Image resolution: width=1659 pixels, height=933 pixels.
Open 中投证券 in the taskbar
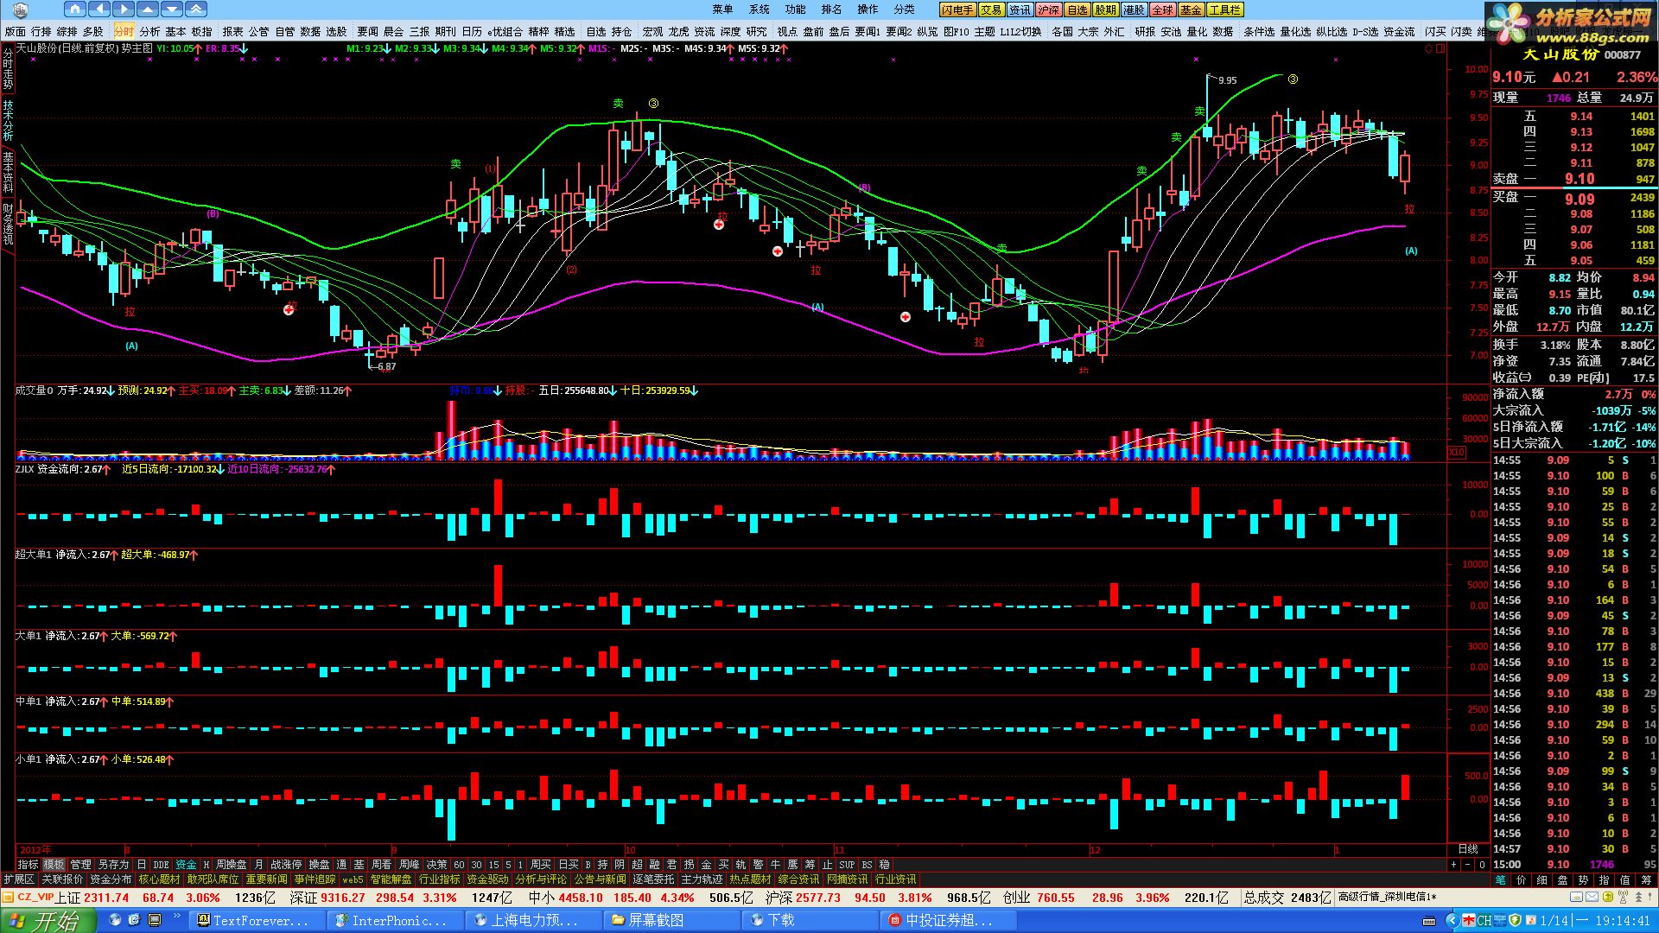pos(949,921)
